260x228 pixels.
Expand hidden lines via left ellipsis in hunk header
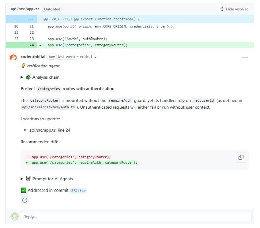pos(15,19)
